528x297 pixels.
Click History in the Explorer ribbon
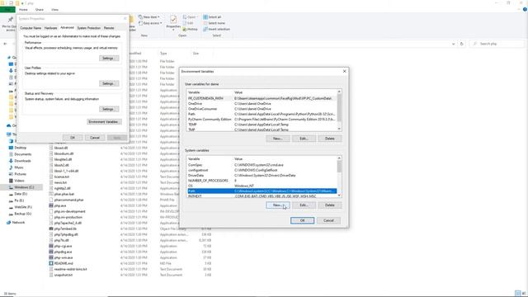(x=191, y=30)
